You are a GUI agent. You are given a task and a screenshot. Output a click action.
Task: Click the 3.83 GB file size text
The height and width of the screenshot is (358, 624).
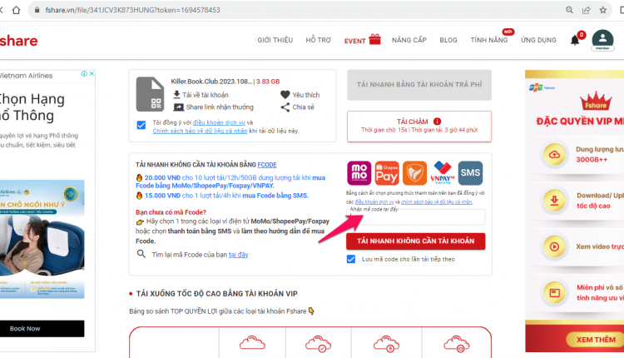click(268, 82)
